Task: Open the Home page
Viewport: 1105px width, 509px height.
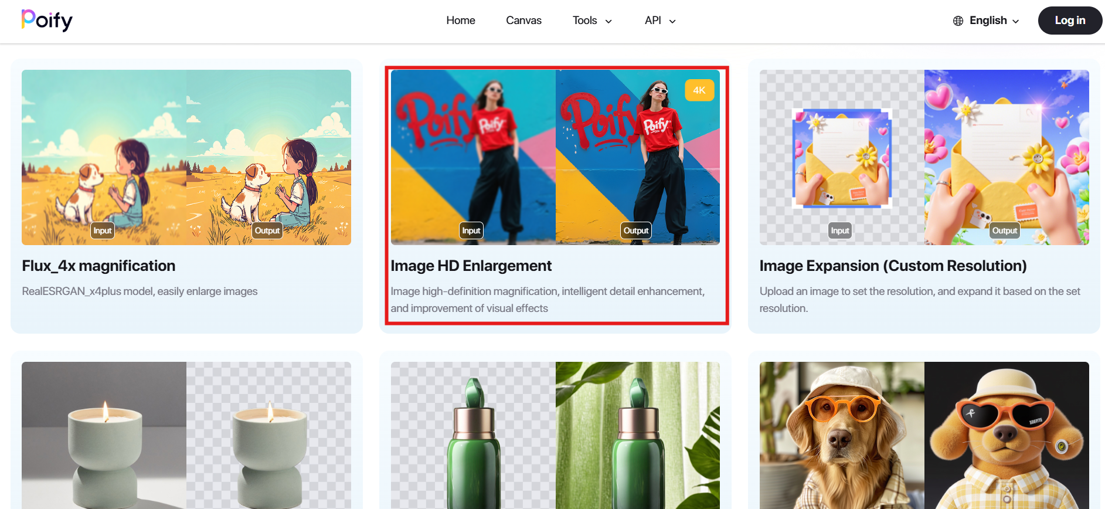Action: [461, 21]
